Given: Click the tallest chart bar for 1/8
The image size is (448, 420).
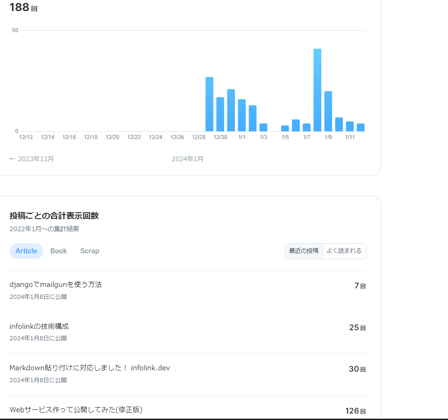Looking at the screenshot, I should click(x=317, y=90).
